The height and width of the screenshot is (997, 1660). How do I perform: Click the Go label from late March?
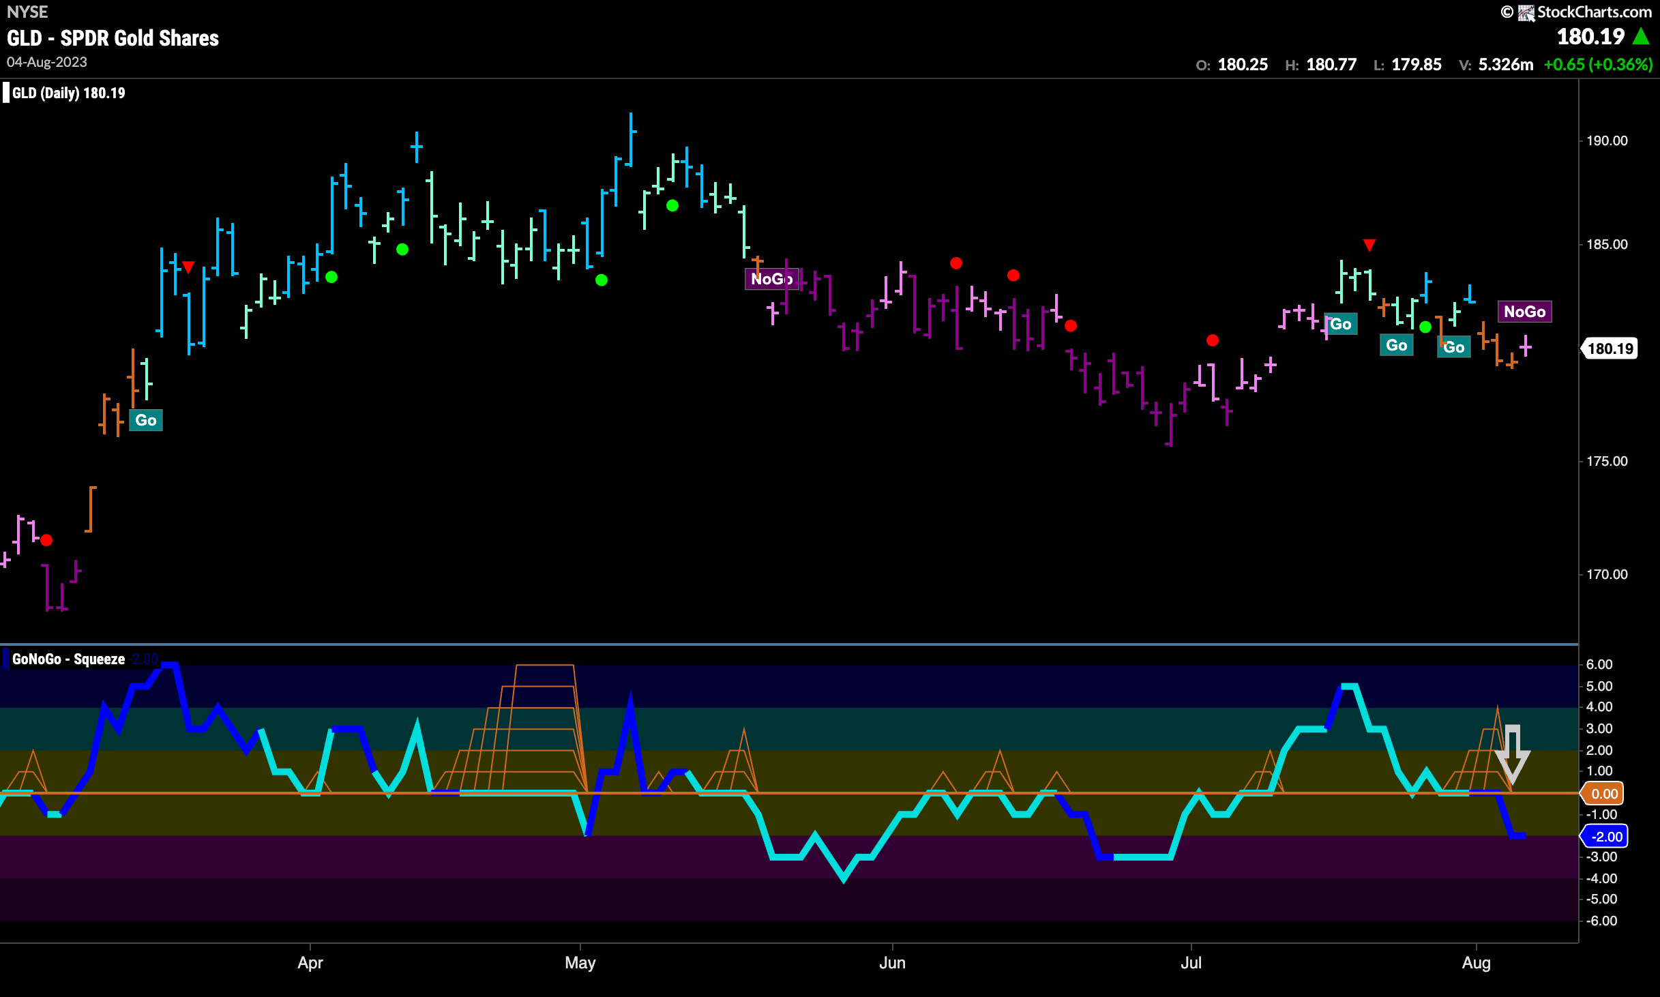coord(146,420)
